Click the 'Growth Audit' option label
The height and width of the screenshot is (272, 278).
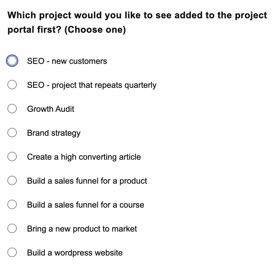[x=51, y=109]
